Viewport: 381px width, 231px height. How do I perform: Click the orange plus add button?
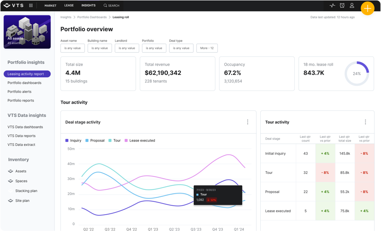point(367,8)
